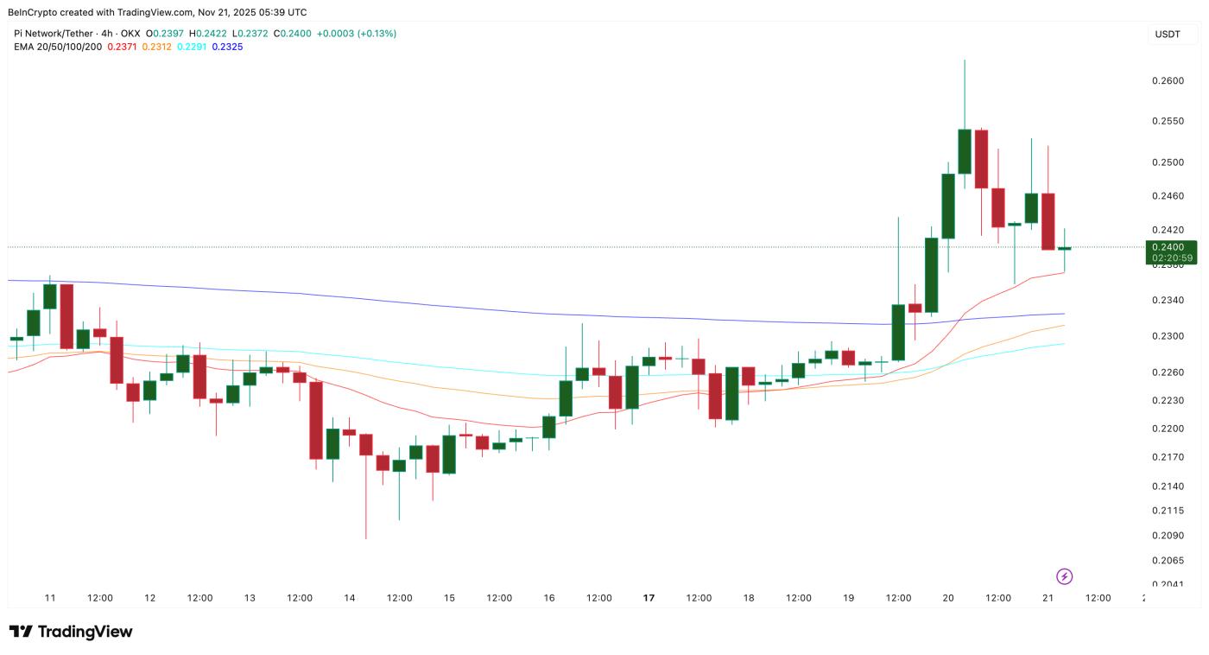Click the TradingView logo icon
The height and width of the screenshot is (655, 1209).
(x=21, y=632)
